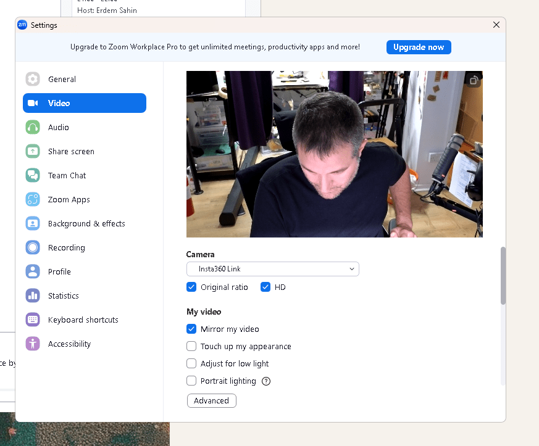Click the Zoom logo in title bar
539x446 pixels.
[22, 25]
